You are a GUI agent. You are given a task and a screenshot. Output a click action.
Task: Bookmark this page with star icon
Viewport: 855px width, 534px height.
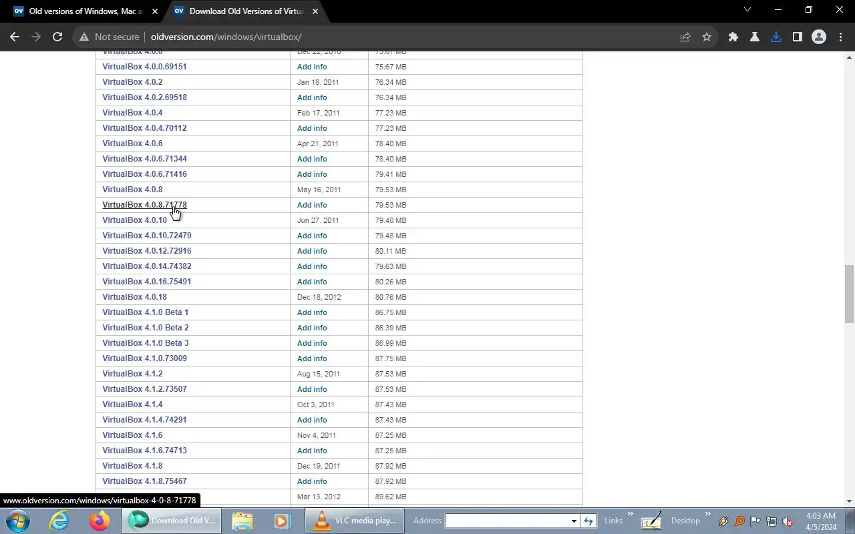click(707, 37)
